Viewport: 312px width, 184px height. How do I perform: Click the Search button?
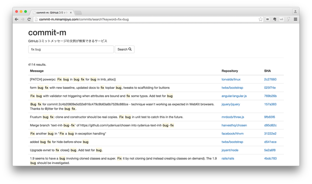pos(124,49)
